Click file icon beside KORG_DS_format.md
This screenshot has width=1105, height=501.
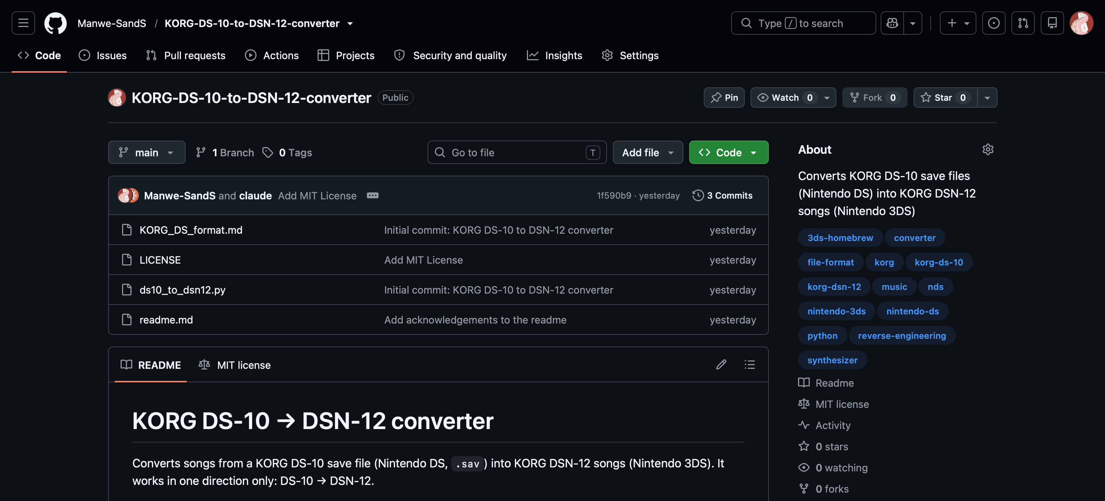pos(126,230)
